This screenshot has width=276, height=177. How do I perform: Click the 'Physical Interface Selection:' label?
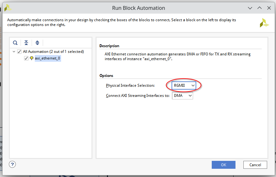coord(130,85)
